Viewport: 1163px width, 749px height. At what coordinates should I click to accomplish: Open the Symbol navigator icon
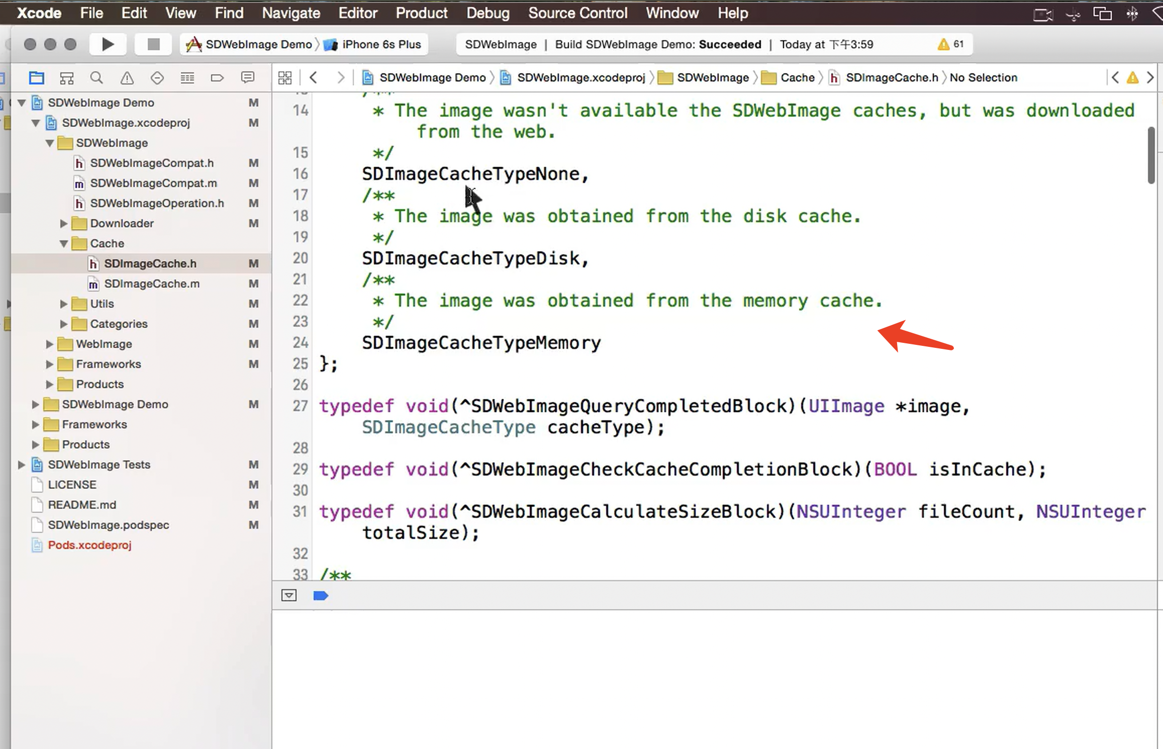point(66,78)
